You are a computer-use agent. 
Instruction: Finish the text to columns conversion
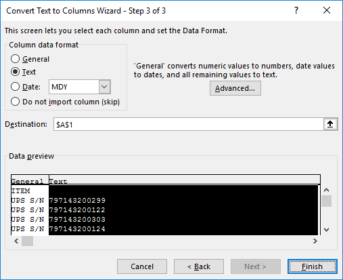tap(313, 266)
